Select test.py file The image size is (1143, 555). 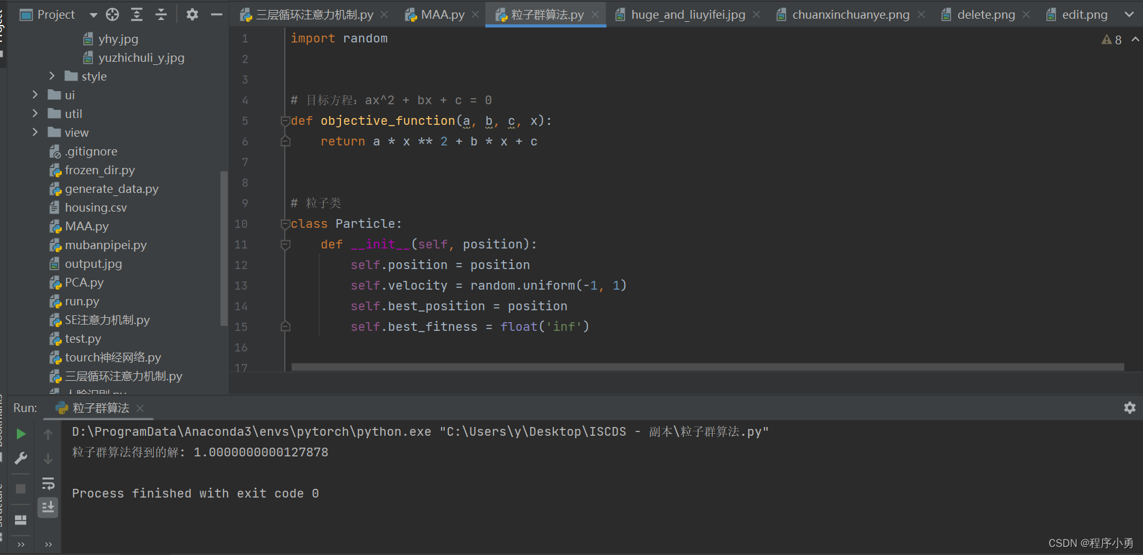coord(75,338)
